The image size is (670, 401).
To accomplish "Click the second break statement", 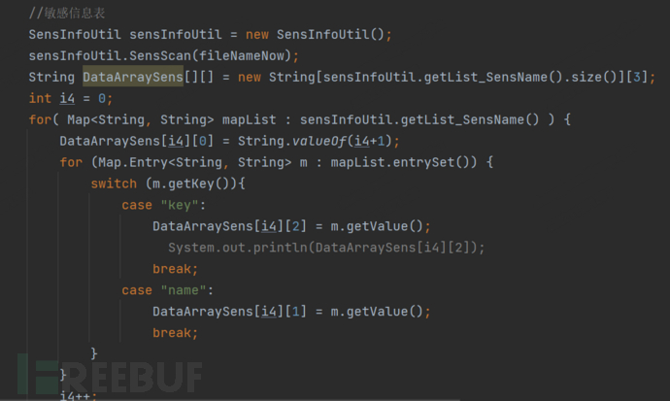I will [x=176, y=333].
